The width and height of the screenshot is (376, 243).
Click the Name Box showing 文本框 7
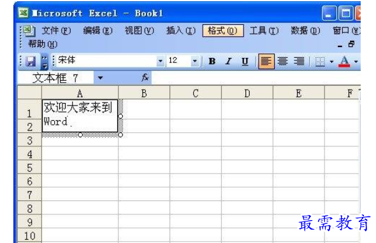pyautogui.click(x=55, y=78)
